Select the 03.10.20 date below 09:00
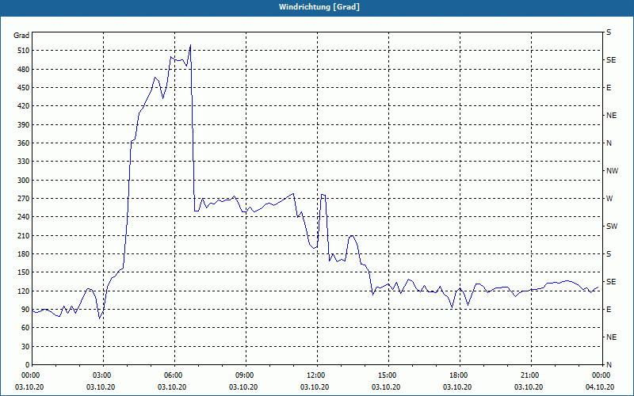The image size is (634, 396). (x=243, y=387)
